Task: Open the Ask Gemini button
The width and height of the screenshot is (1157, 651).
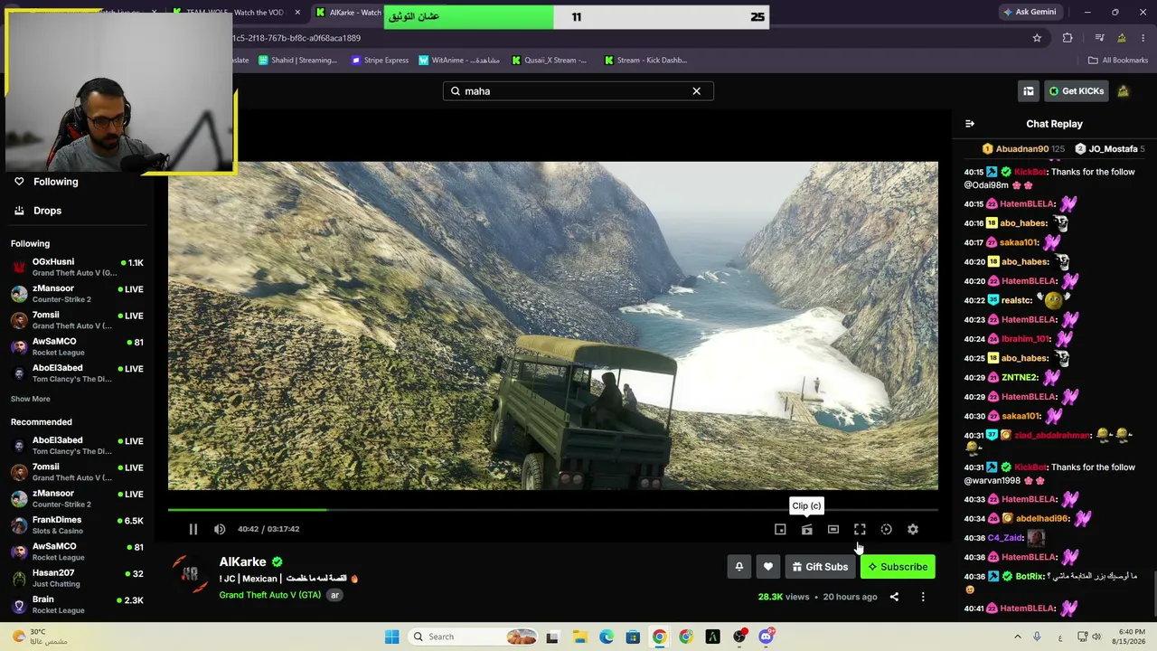Action: click(1030, 13)
